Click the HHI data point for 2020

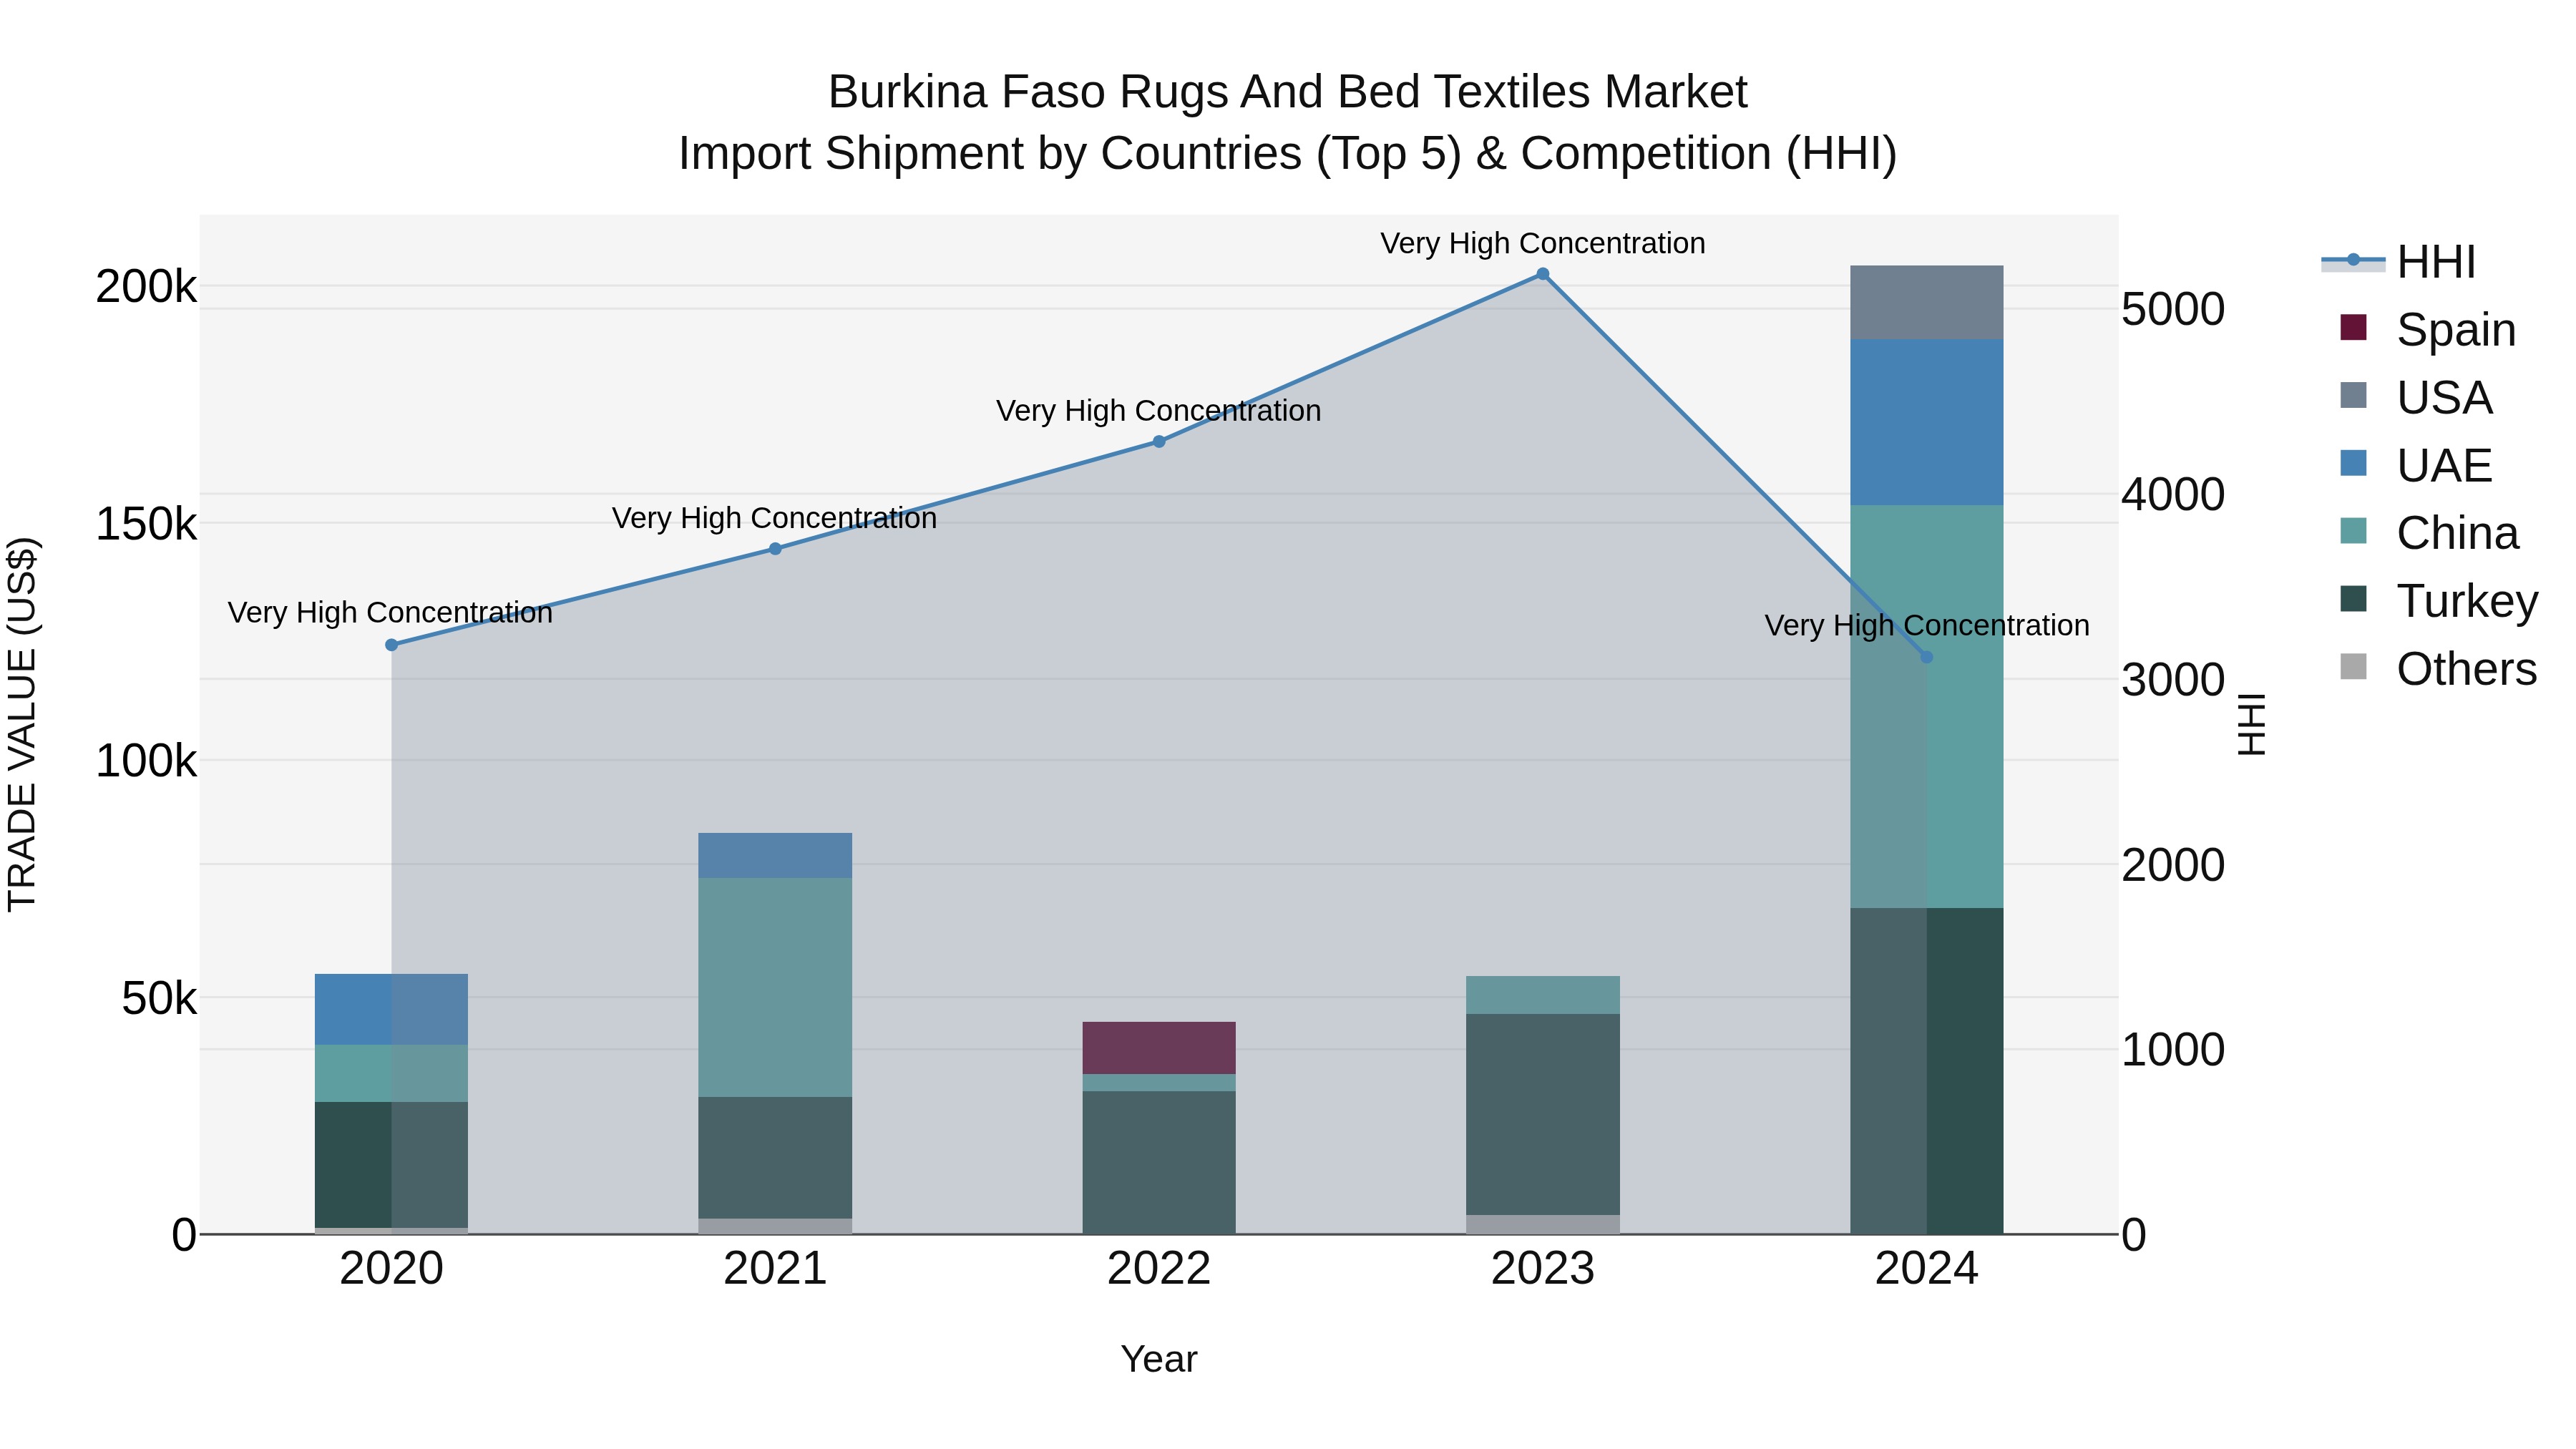click(391, 645)
